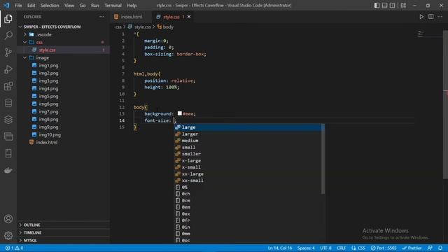Choose 'large' suggestion
This screenshot has height=252, width=448.
(248, 127)
